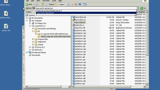The width and height of the screenshot is (160, 90).
Task: Select hplj4x50.cf_ file icon
Action: pyautogui.click(x=74, y=25)
